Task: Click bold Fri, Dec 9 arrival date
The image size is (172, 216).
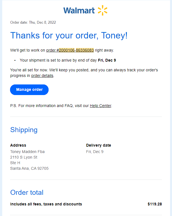Action: 107,60
